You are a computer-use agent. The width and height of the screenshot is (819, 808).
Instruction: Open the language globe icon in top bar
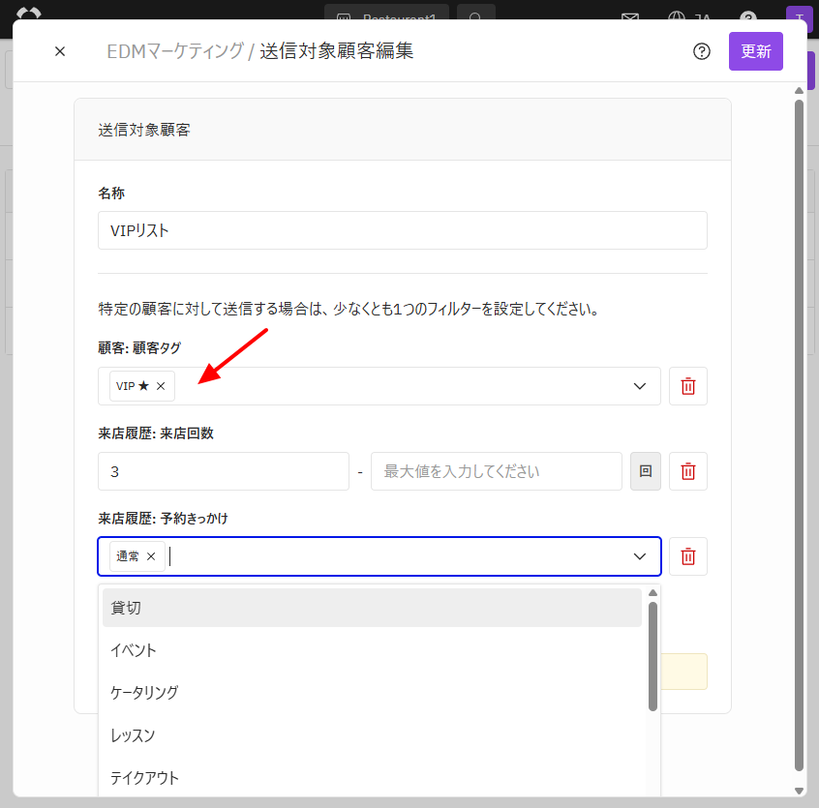pyautogui.click(x=677, y=16)
